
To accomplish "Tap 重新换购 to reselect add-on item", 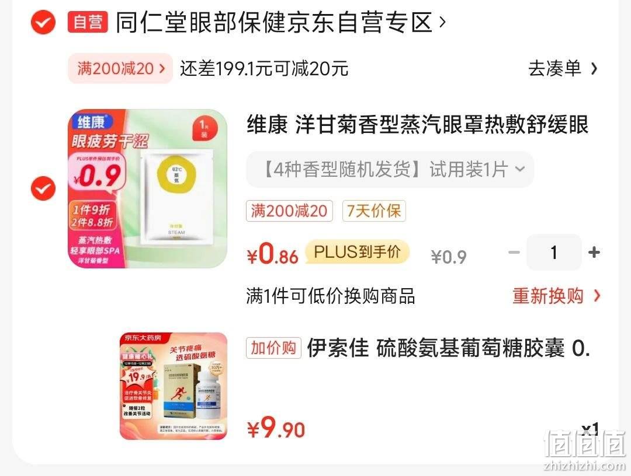I will (557, 296).
